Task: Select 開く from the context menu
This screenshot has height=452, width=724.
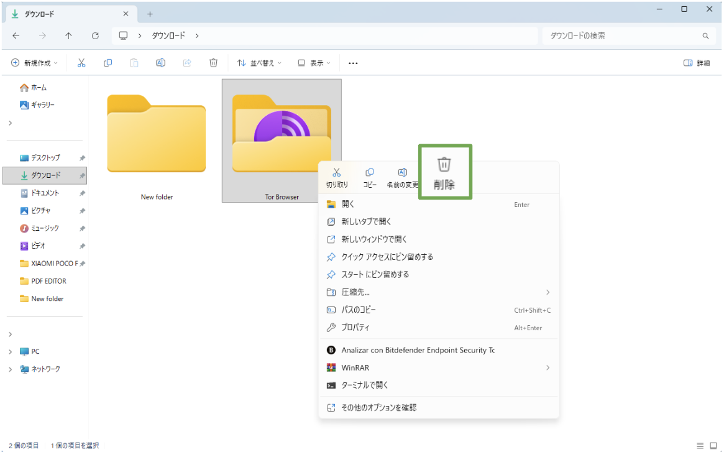Action: (x=347, y=204)
